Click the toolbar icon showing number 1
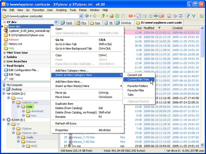Image resolution: width=206 pixels, height=154 pixels. pyautogui.click(x=150, y=16)
